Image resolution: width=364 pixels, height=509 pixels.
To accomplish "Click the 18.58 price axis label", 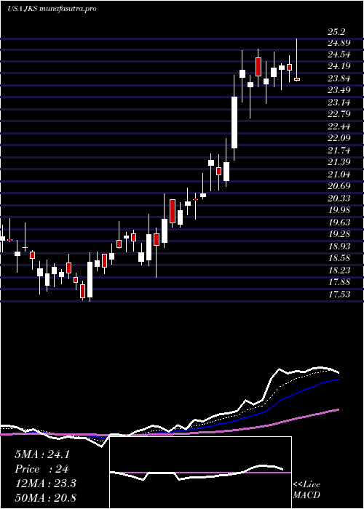I will [339, 258].
